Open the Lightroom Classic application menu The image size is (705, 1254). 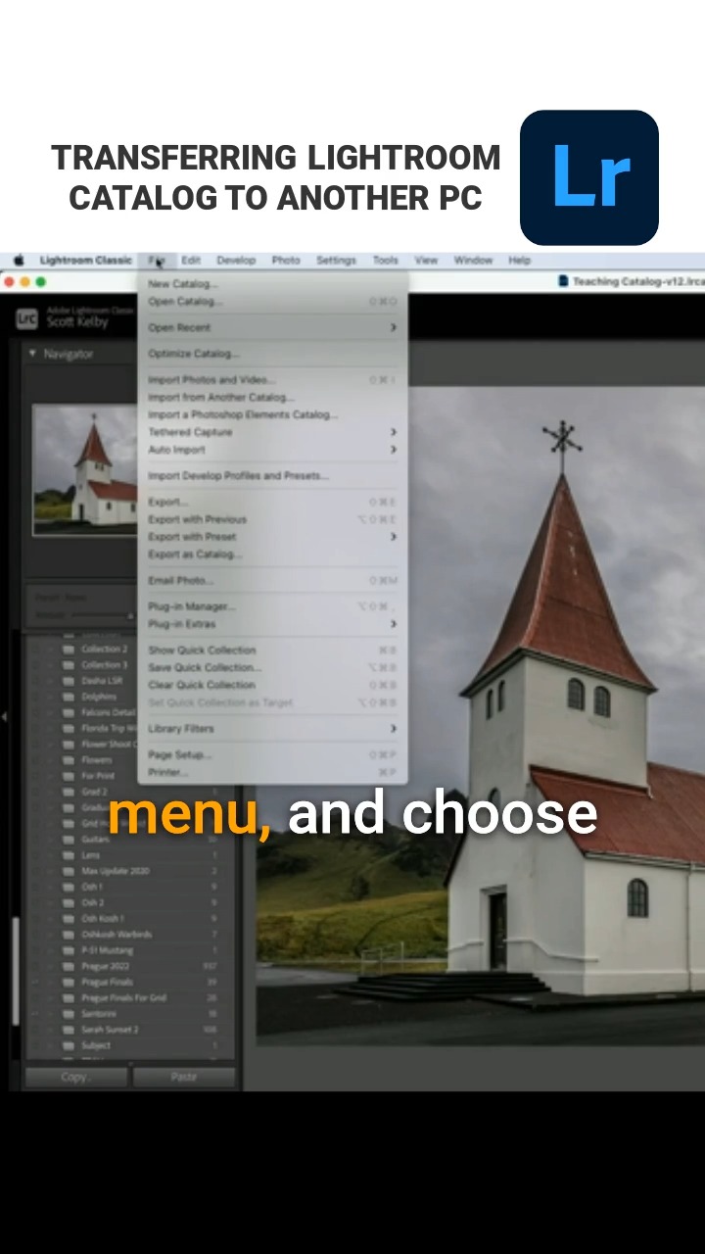(86, 261)
